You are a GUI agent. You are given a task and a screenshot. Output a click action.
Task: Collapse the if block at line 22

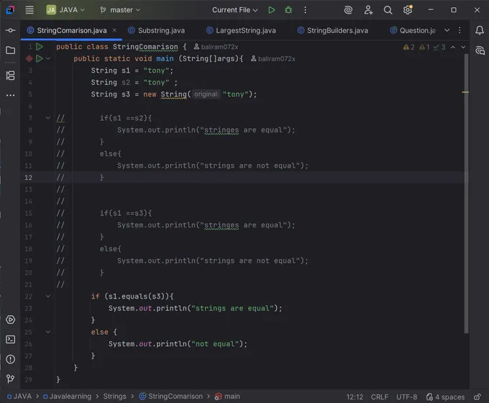click(x=48, y=296)
